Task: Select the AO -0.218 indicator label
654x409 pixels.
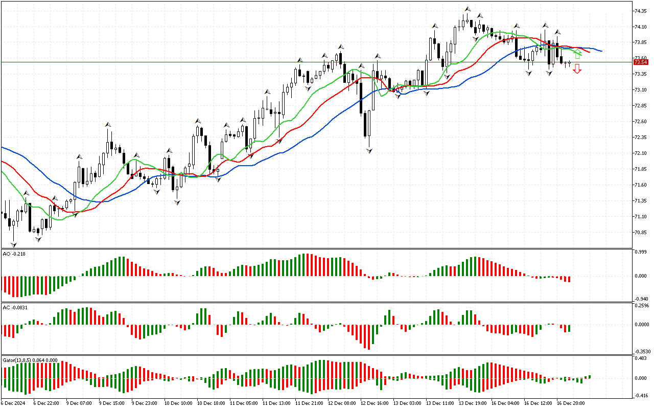Action: (14, 254)
